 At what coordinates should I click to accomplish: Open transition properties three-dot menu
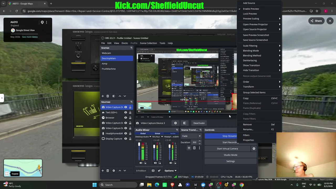[x=199, y=148]
